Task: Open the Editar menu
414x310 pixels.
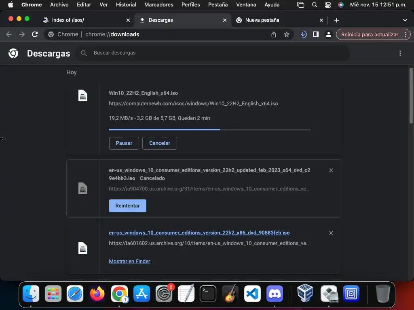Action: [84, 4]
